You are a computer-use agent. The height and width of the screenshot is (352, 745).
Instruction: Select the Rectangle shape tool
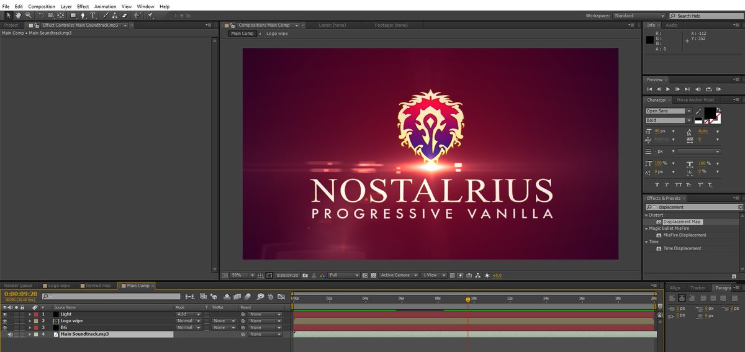(73, 15)
